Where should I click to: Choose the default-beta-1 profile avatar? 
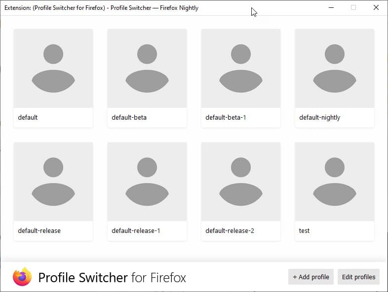tap(241, 68)
